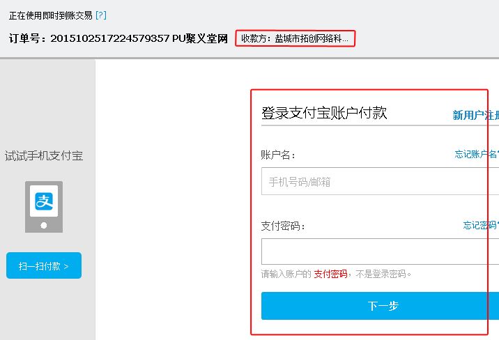Viewport: 499px width, 340px height.
Task: Open the [?] help link beside 即时到账交易
Action: pyautogui.click(x=101, y=15)
